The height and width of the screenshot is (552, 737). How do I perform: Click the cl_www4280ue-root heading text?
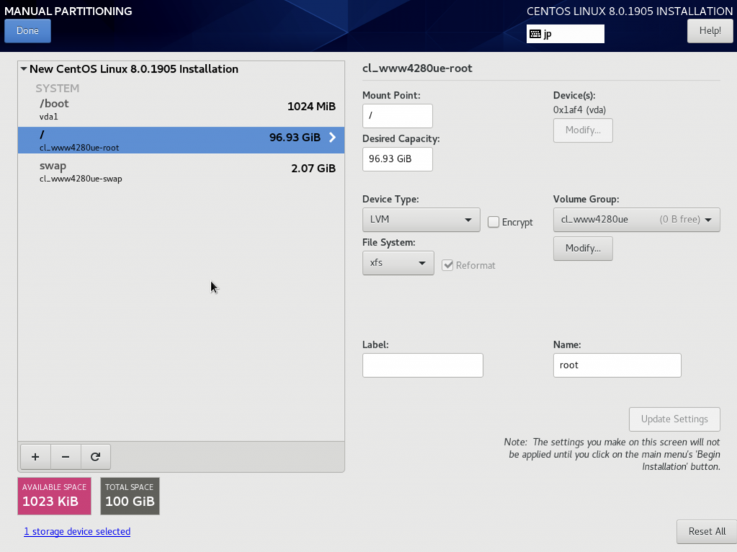417,68
